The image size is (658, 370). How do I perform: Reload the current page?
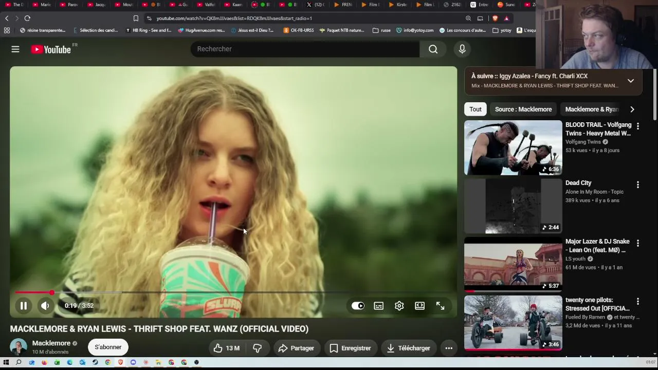[x=27, y=18]
